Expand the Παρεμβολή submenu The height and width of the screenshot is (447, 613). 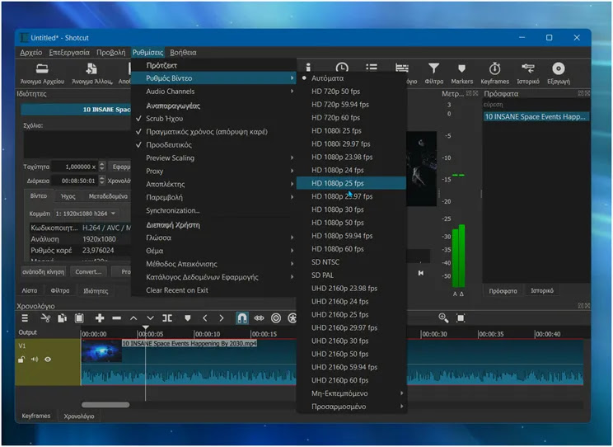213,197
